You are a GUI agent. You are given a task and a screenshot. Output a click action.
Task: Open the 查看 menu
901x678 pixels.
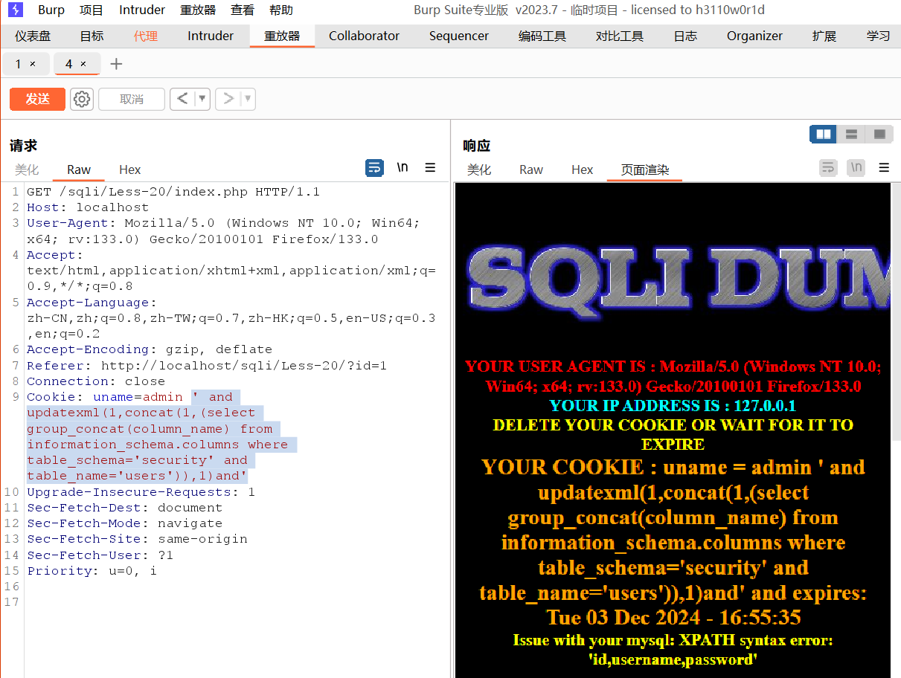[243, 10]
